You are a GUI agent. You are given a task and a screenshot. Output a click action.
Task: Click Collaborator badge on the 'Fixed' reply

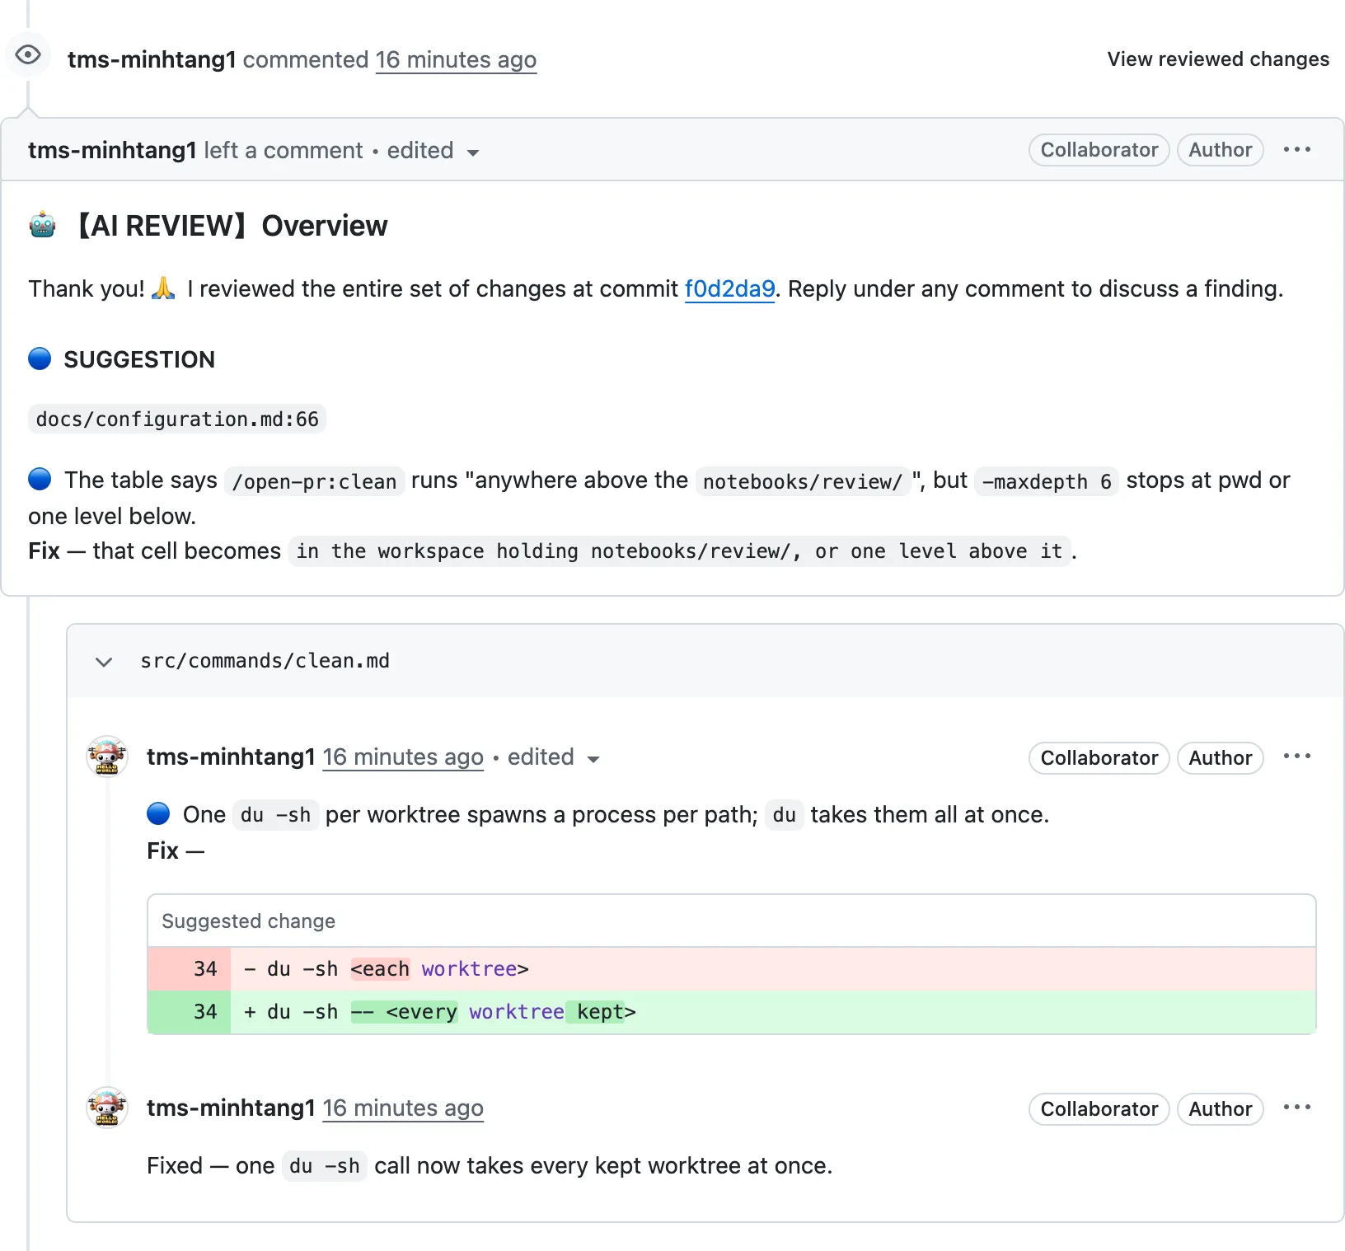[1099, 1109]
